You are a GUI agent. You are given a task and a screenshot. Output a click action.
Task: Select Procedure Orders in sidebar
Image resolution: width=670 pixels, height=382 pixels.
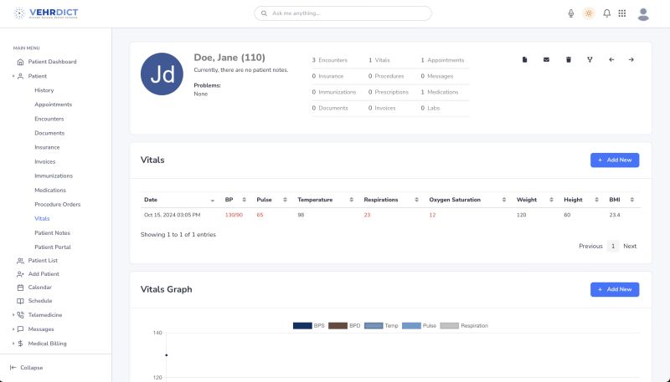pos(57,204)
